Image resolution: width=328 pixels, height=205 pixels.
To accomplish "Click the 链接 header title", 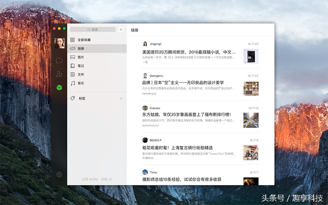I will (134, 30).
